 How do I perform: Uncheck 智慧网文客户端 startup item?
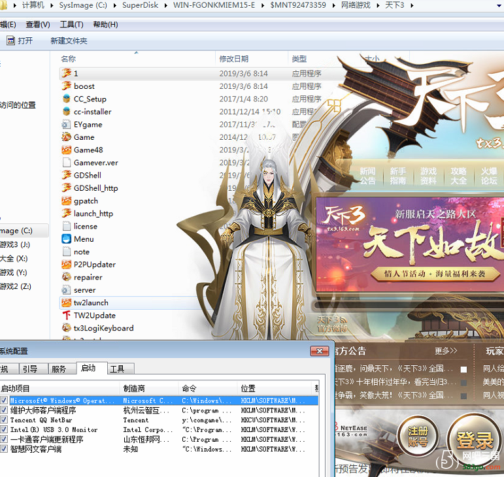[x=4, y=448]
